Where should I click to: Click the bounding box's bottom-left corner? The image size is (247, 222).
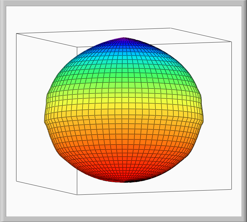click(16, 181)
